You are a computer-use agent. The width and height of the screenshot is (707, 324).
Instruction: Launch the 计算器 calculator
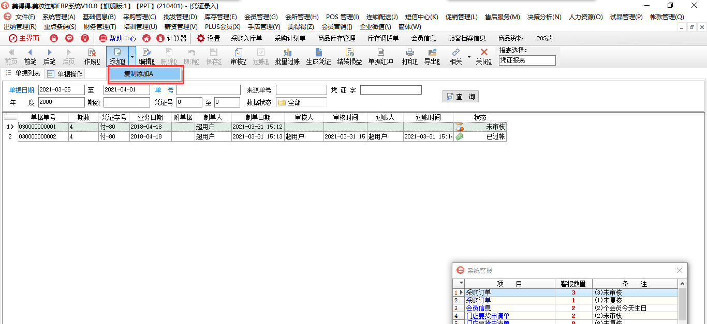click(171, 38)
